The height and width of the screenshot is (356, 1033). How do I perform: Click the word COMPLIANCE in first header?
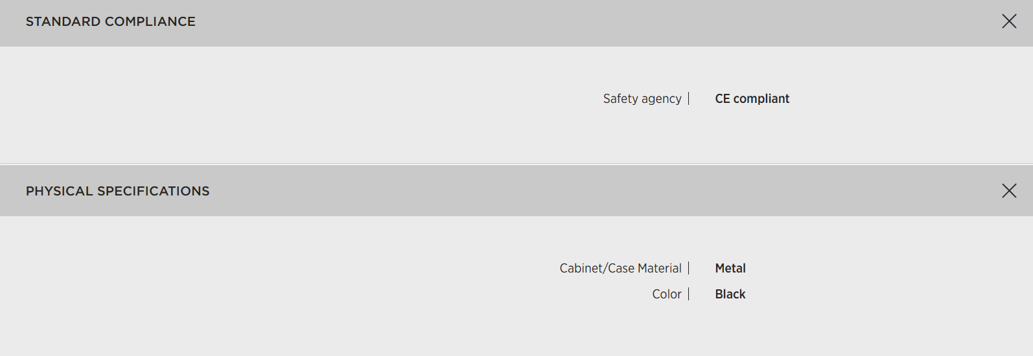(x=150, y=21)
